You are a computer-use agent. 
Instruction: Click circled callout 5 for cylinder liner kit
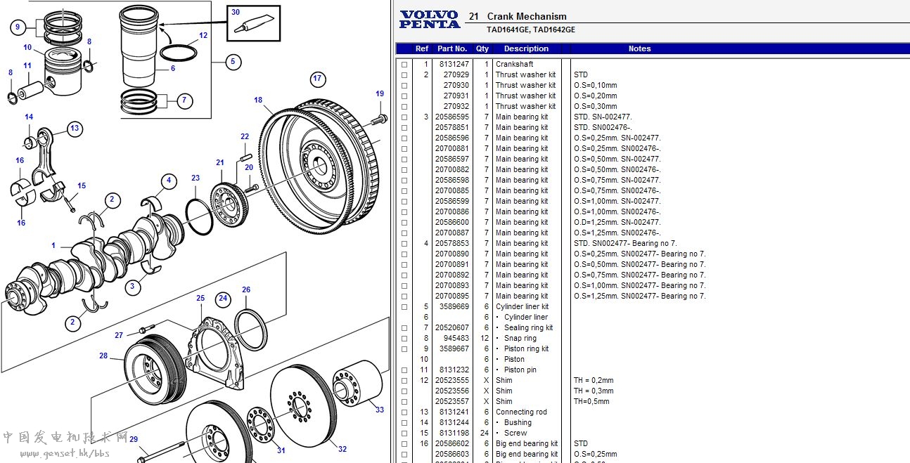pos(234,62)
